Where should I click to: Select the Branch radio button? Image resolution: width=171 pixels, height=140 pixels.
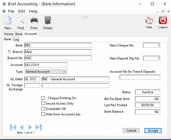coord(9,52)
